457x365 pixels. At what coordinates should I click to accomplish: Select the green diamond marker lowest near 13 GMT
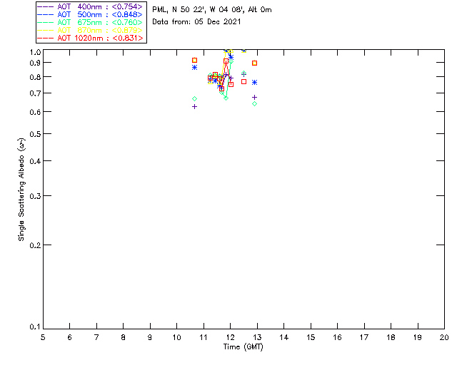click(255, 104)
